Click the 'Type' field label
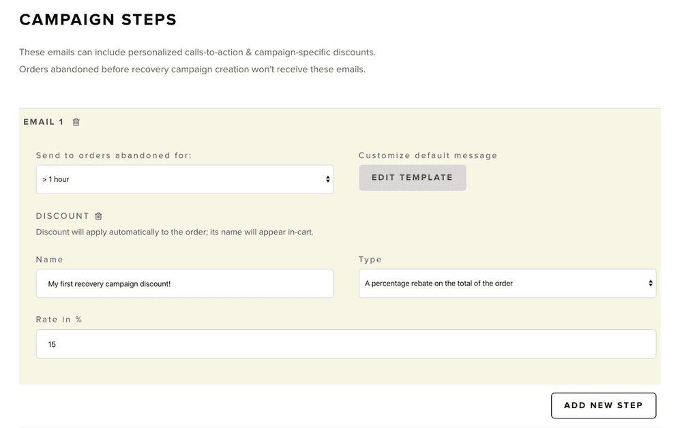The width and height of the screenshot is (682, 428). point(370,260)
